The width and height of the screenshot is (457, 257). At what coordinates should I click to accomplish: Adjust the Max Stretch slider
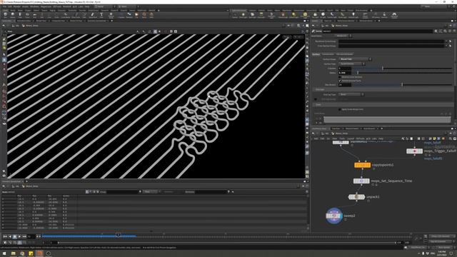(x=402, y=85)
